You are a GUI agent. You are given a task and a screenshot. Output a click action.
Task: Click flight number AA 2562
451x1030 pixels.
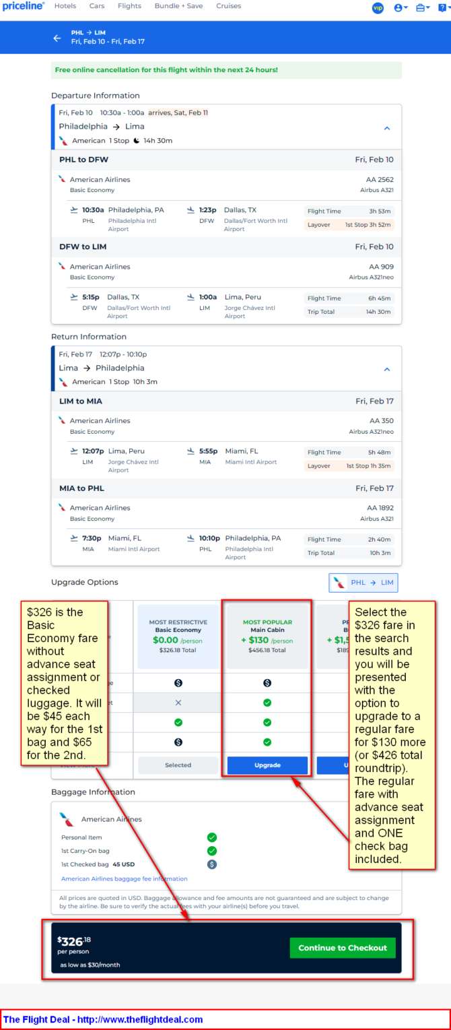pyautogui.click(x=380, y=180)
